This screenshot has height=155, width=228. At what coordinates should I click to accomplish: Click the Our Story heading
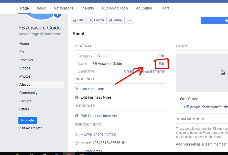pyautogui.click(x=189, y=99)
